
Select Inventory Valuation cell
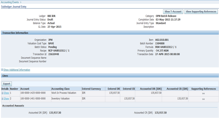click(61, 98)
